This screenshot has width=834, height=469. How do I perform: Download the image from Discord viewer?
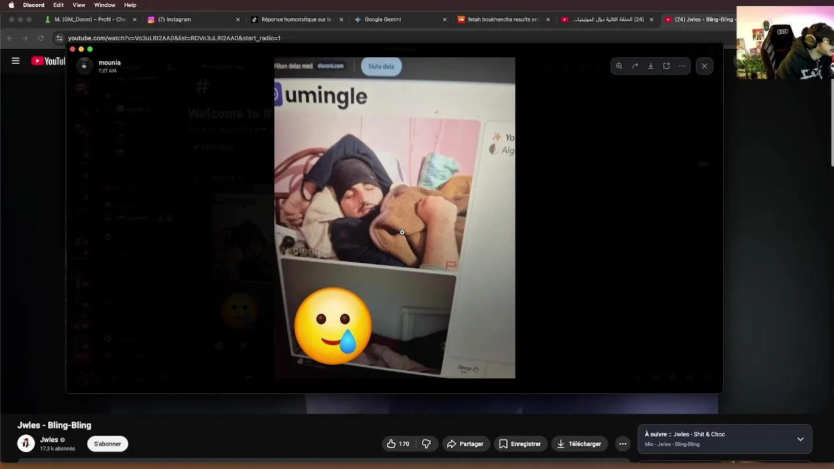[650, 66]
